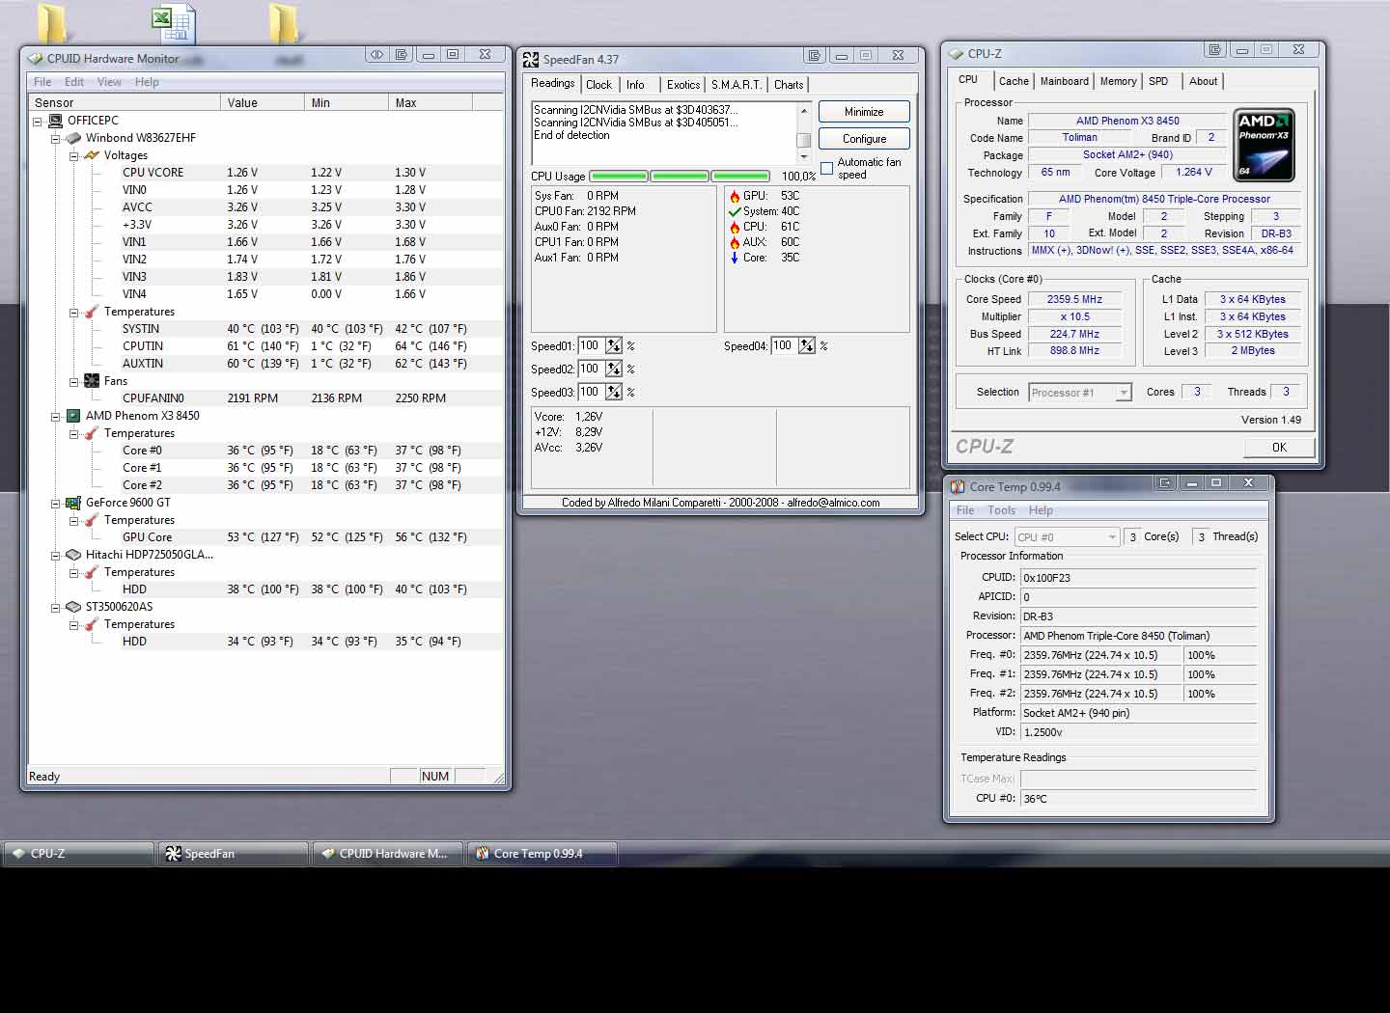1390x1013 pixels.
Task: Click the Voltages category icon
Action: 92,155
